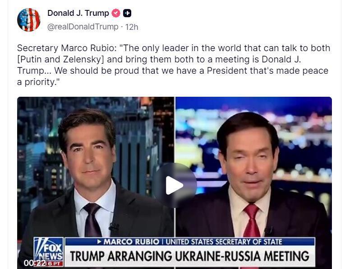Visit the @realDonaldTrump handle link

coord(83,27)
